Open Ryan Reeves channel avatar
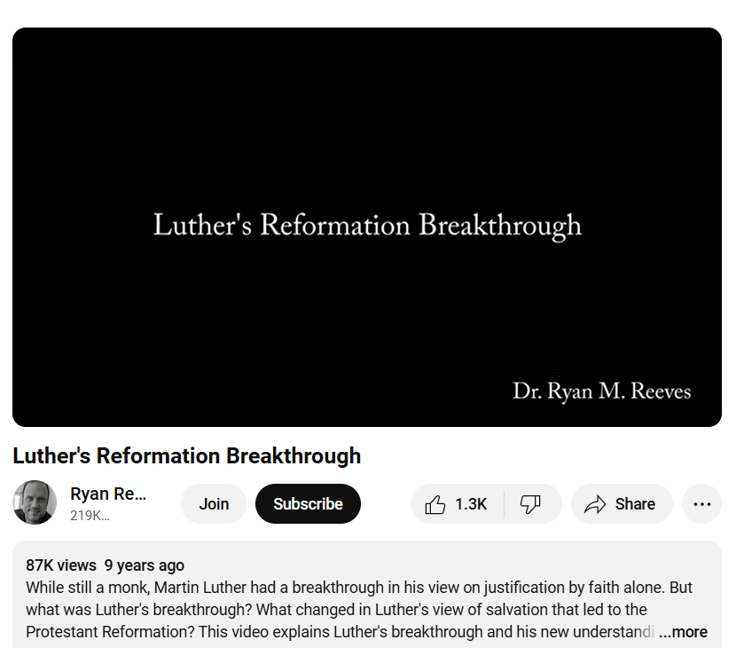The height and width of the screenshot is (648, 736). (35, 502)
